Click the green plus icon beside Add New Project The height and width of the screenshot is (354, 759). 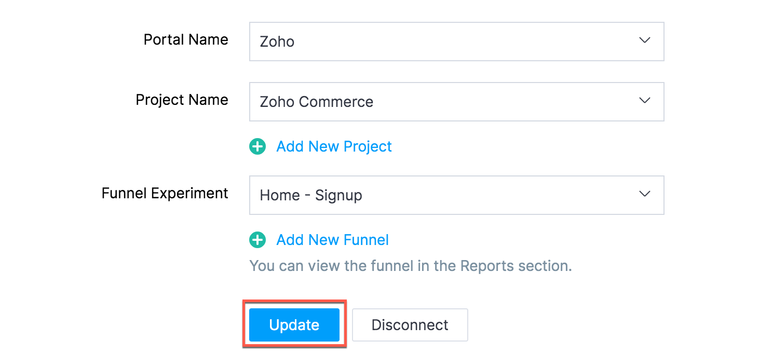[x=257, y=147]
